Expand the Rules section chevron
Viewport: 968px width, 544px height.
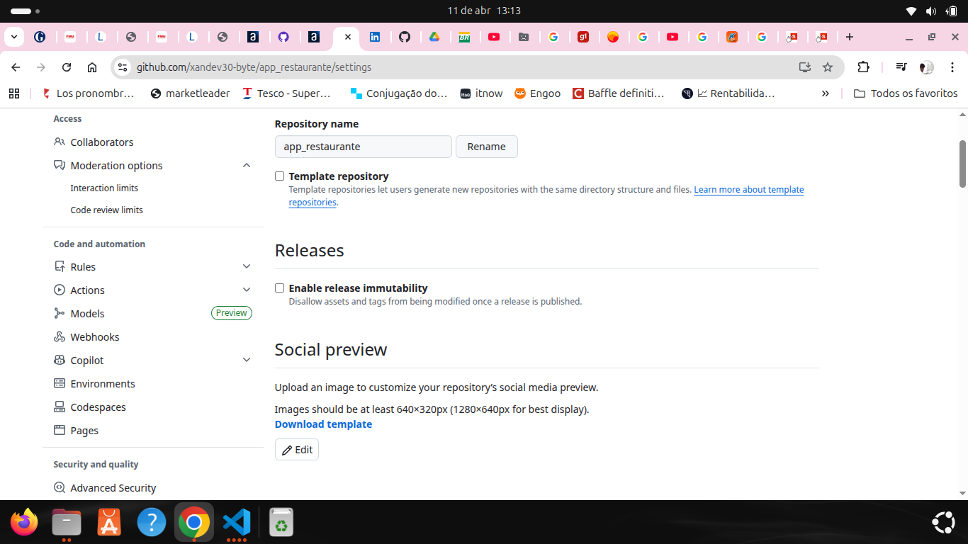(x=247, y=266)
